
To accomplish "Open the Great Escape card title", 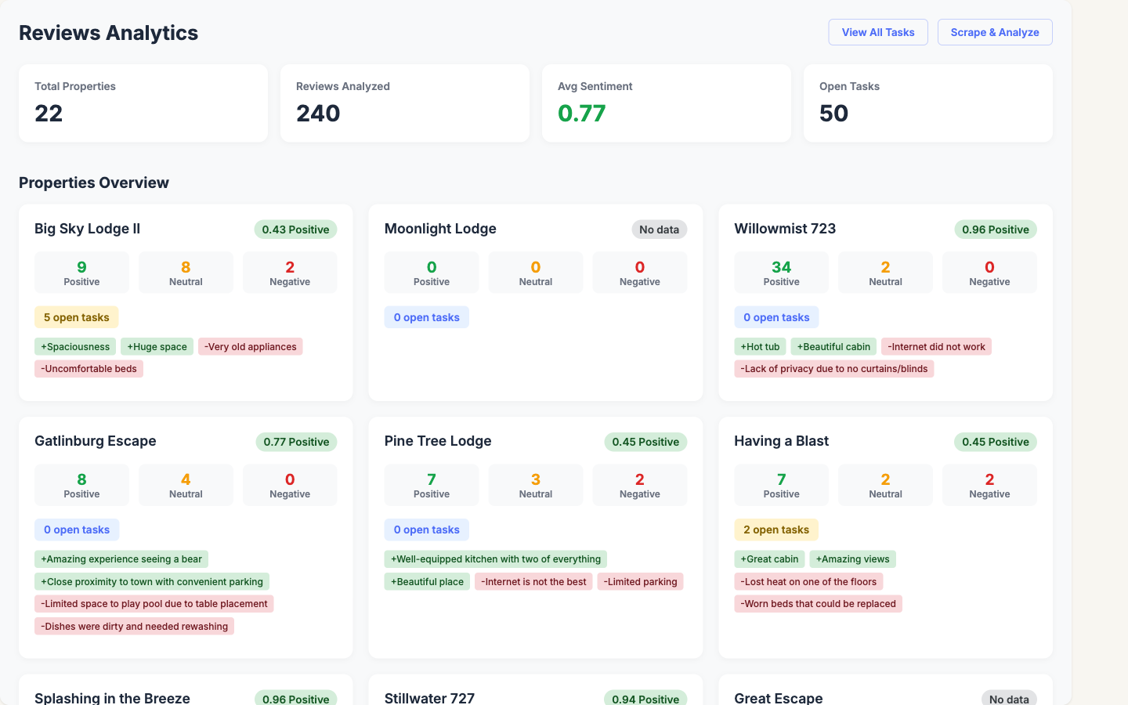I will pyautogui.click(x=779, y=697).
